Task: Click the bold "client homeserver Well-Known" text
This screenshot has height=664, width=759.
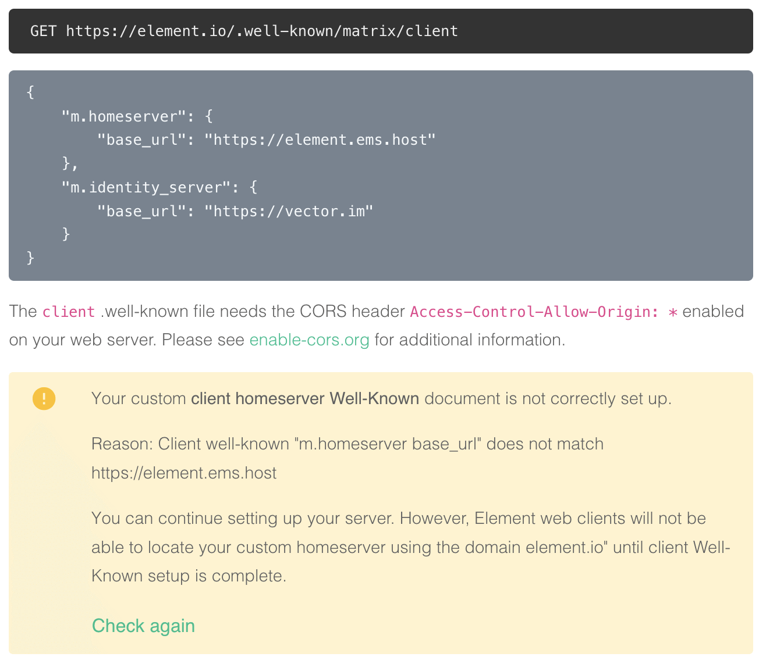Action: 305,398
